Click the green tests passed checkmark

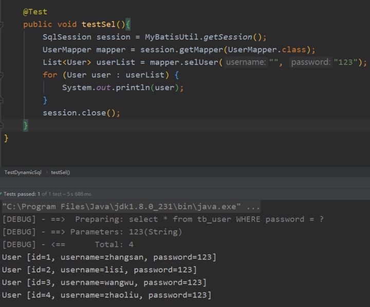click(x=1, y=194)
